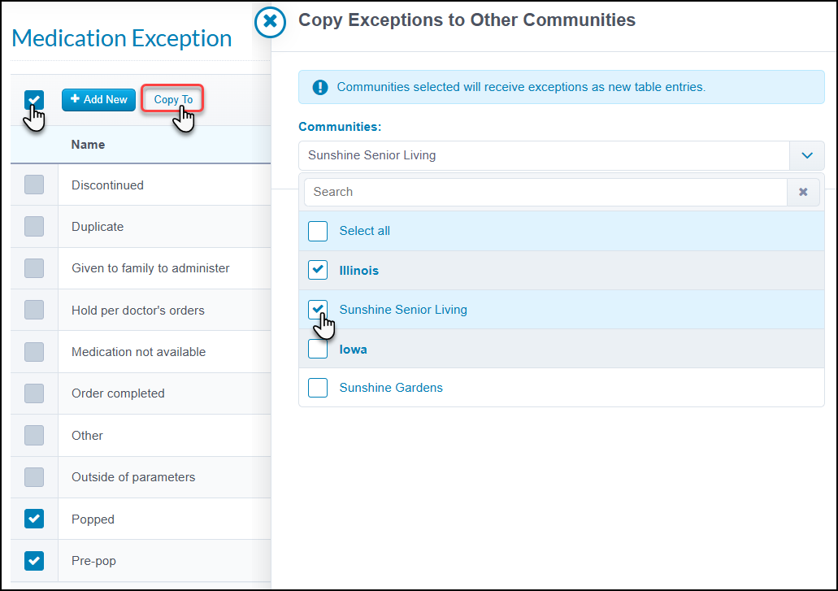Image resolution: width=838 pixels, height=591 pixels.
Task: Click the Select all label
Action: coord(364,231)
